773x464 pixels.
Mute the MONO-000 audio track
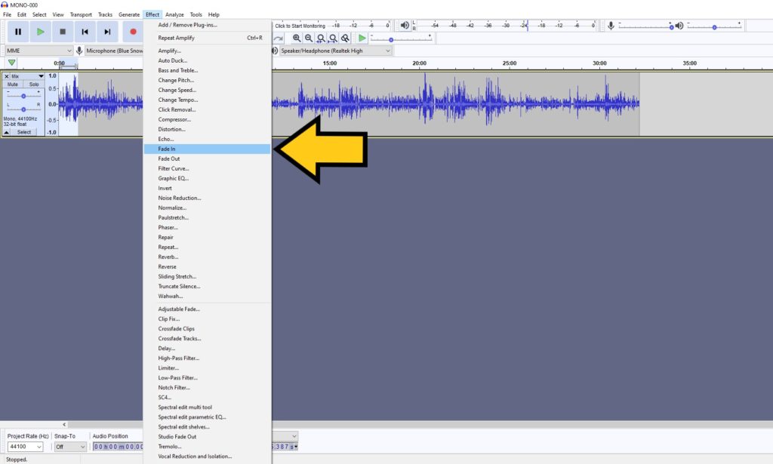click(14, 84)
